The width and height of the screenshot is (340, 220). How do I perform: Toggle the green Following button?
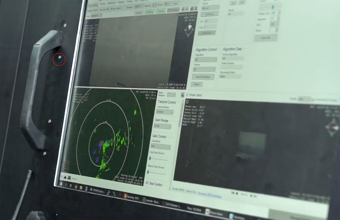click(x=149, y=12)
